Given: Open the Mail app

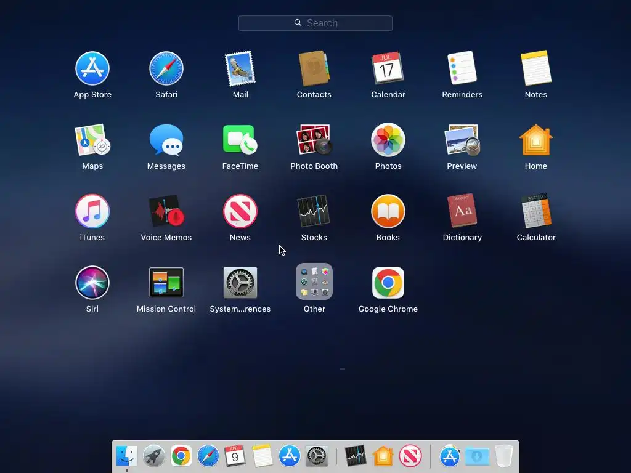Looking at the screenshot, I should pyautogui.click(x=240, y=68).
